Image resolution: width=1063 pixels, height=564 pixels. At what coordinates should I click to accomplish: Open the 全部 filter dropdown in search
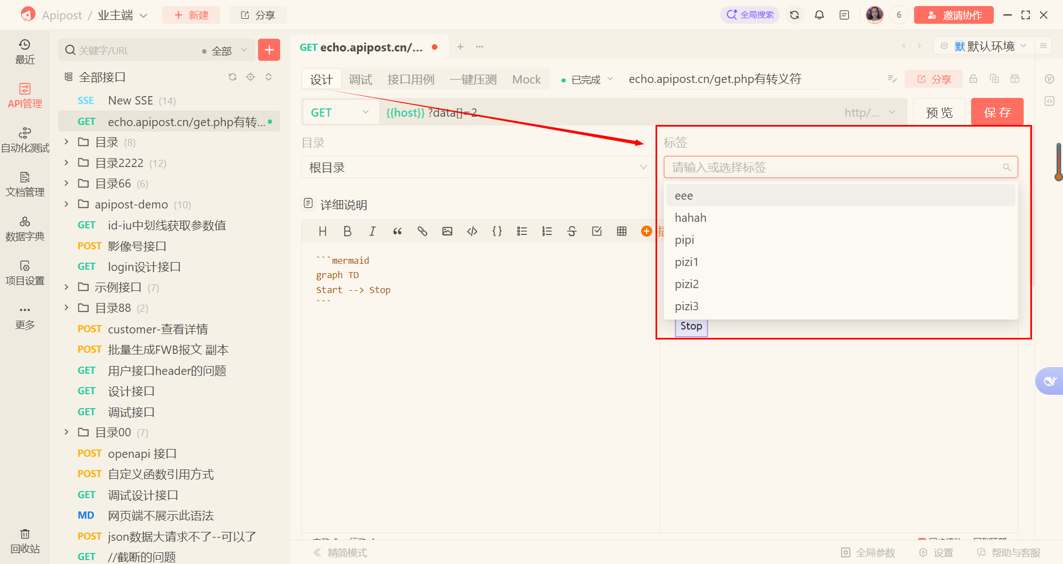tap(224, 51)
